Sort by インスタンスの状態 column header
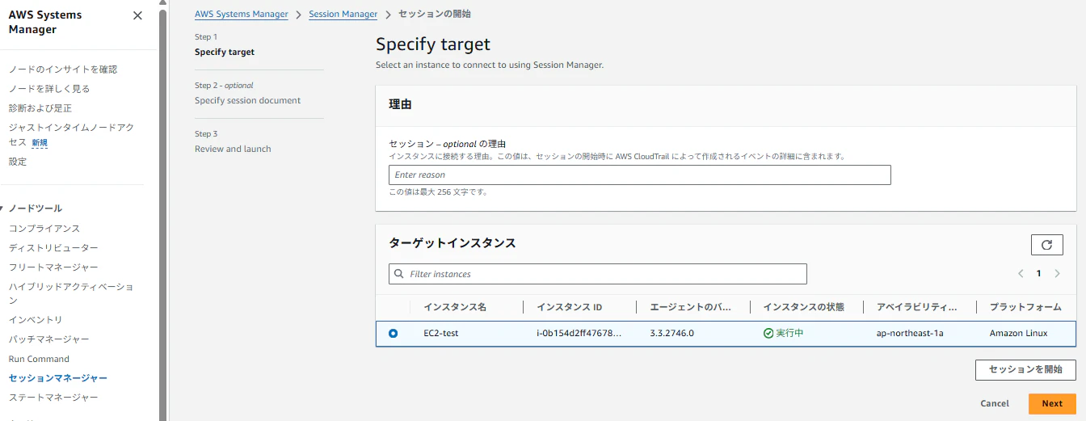Viewport: 1086px width, 421px height. point(804,307)
